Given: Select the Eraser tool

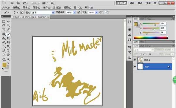Looking at the screenshot, I should (x=4, y=42).
